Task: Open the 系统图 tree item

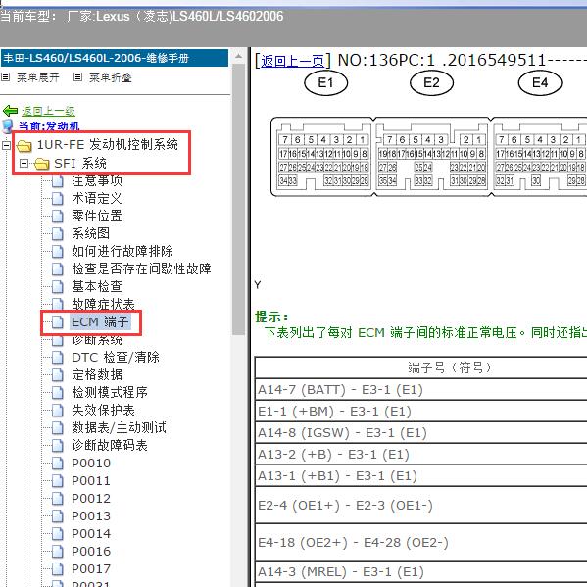Action: 90,233
